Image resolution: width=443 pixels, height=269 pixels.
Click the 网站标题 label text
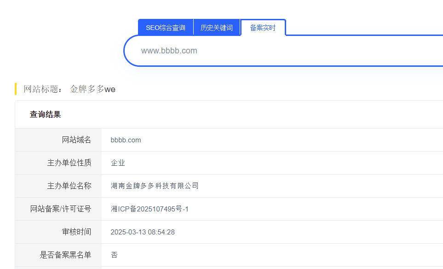pyautogui.click(x=43, y=89)
